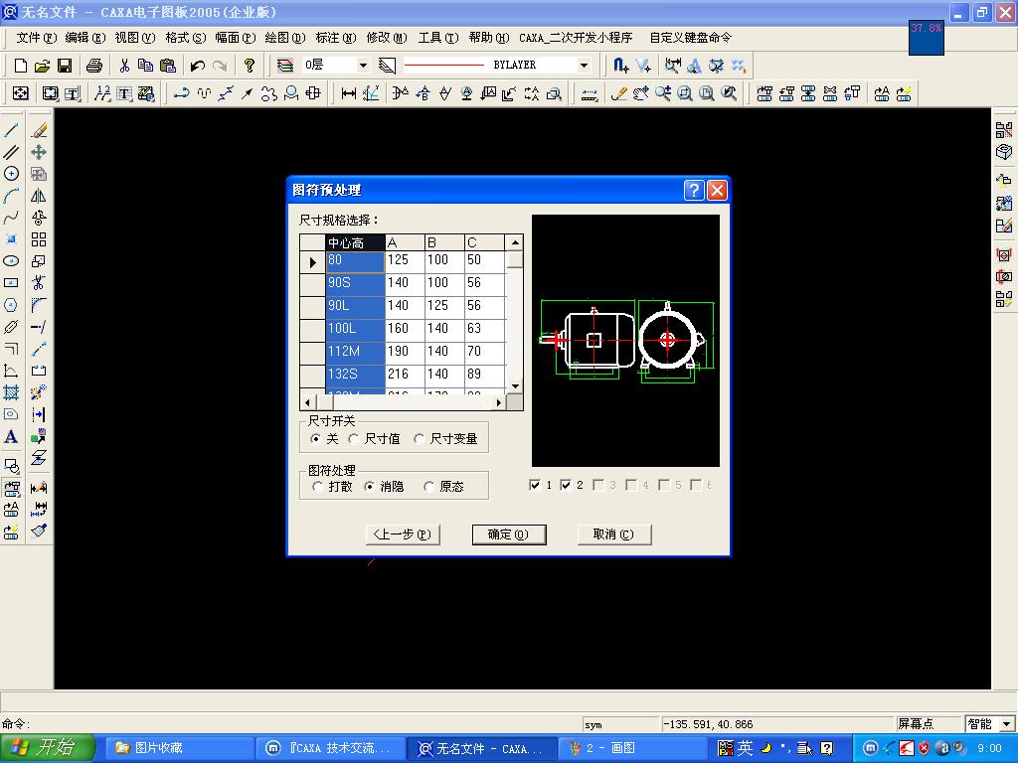Click the zoom-all view icon at toolbar start

pyautogui.click(x=21, y=93)
